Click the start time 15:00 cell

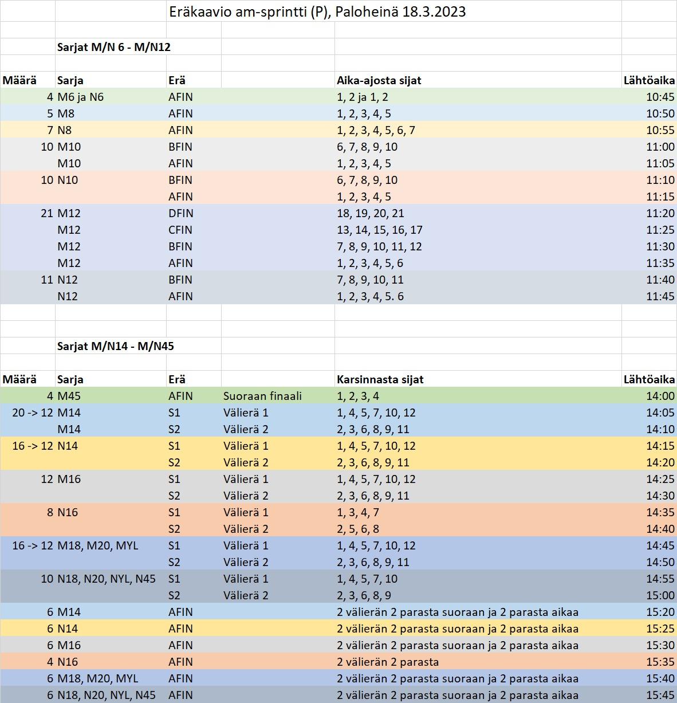(660, 595)
